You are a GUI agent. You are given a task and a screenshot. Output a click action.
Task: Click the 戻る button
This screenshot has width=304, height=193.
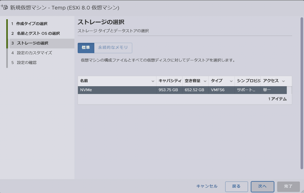[236, 186]
